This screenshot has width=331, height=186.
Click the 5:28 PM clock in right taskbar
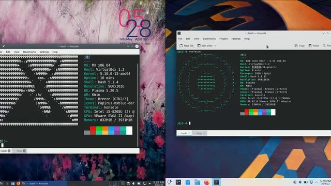click(x=325, y=182)
